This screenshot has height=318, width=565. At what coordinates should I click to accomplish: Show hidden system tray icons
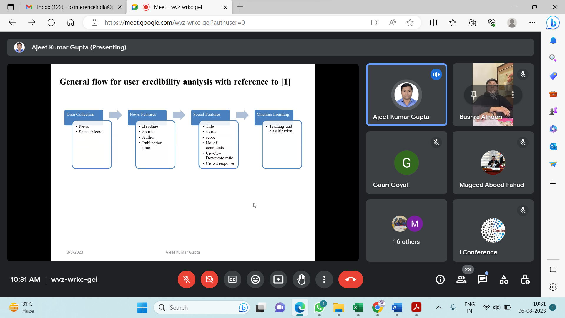point(438,308)
